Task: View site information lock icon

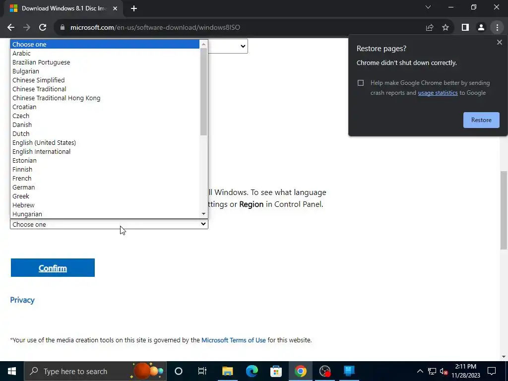Action: (x=63, y=28)
